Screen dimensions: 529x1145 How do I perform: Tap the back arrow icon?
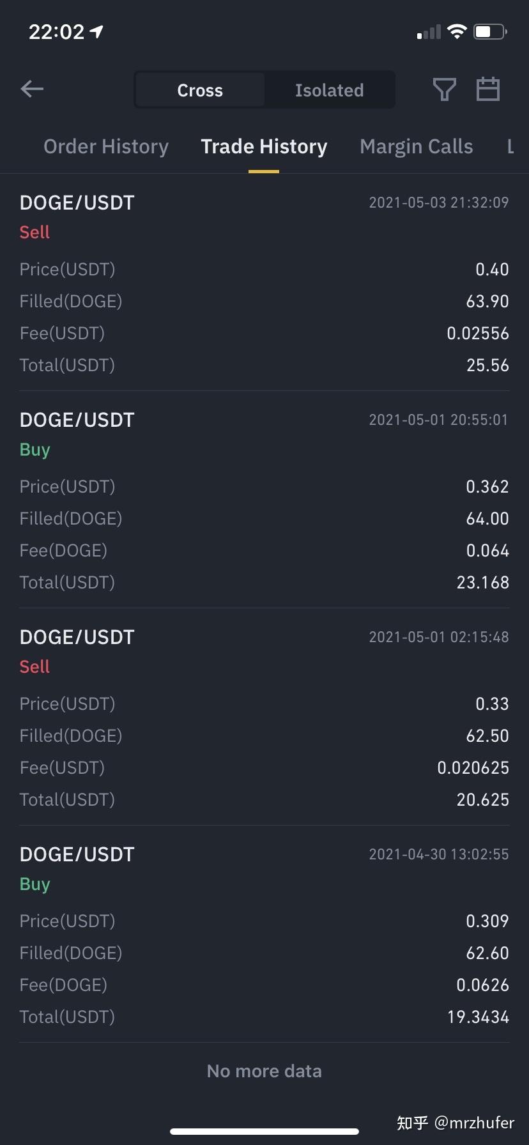(32, 89)
